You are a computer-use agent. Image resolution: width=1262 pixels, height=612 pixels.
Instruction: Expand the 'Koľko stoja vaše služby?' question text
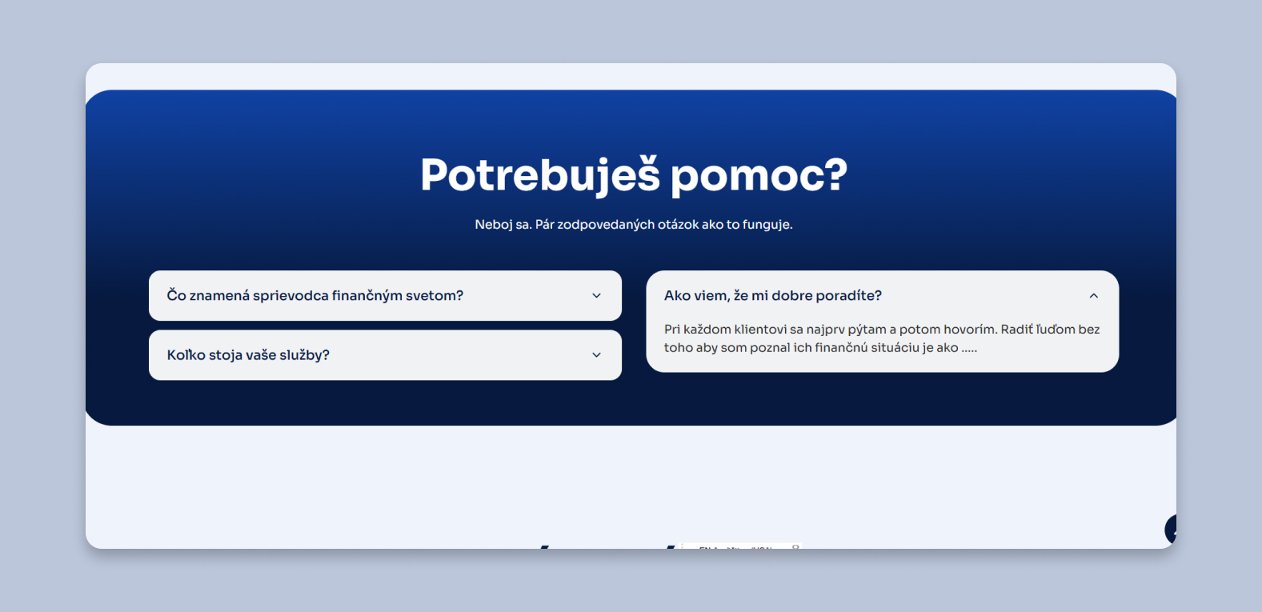click(x=248, y=355)
